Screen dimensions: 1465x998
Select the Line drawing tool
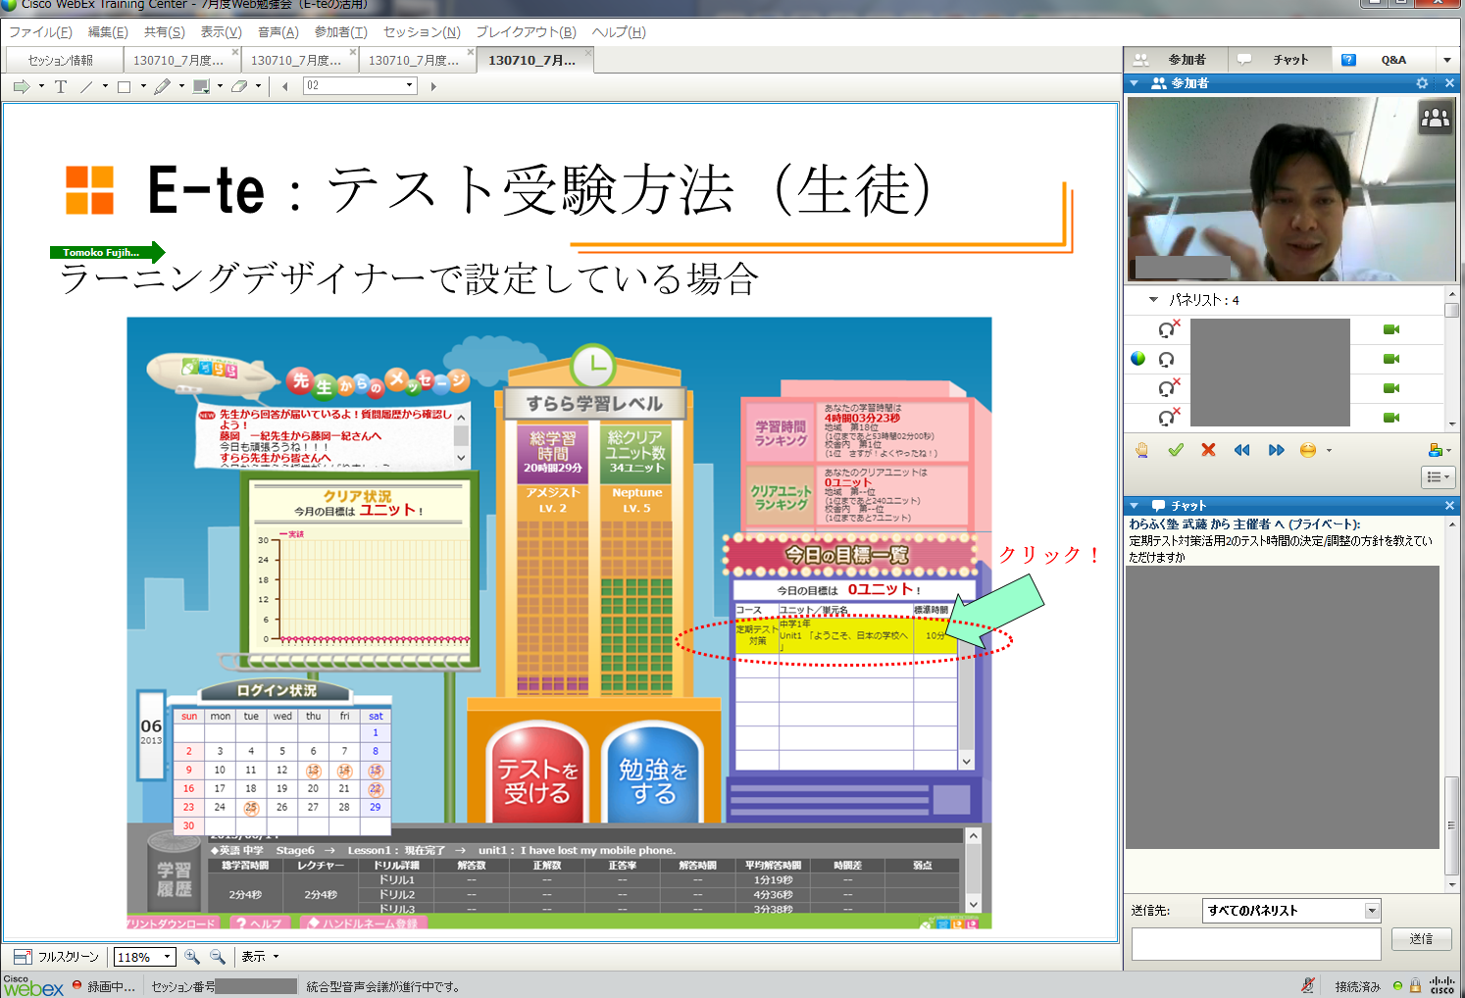[x=86, y=86]
